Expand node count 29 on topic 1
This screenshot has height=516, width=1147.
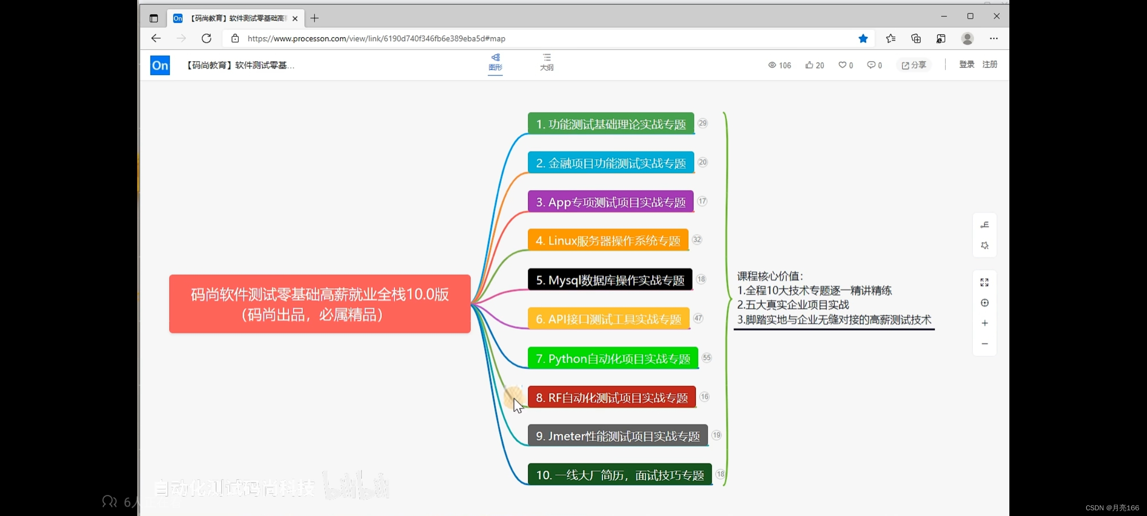pos(702,123)
